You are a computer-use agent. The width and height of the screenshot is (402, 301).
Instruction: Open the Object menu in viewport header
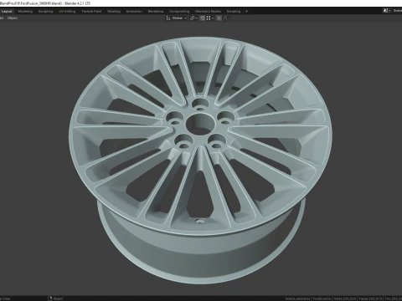tap(13, 18)
